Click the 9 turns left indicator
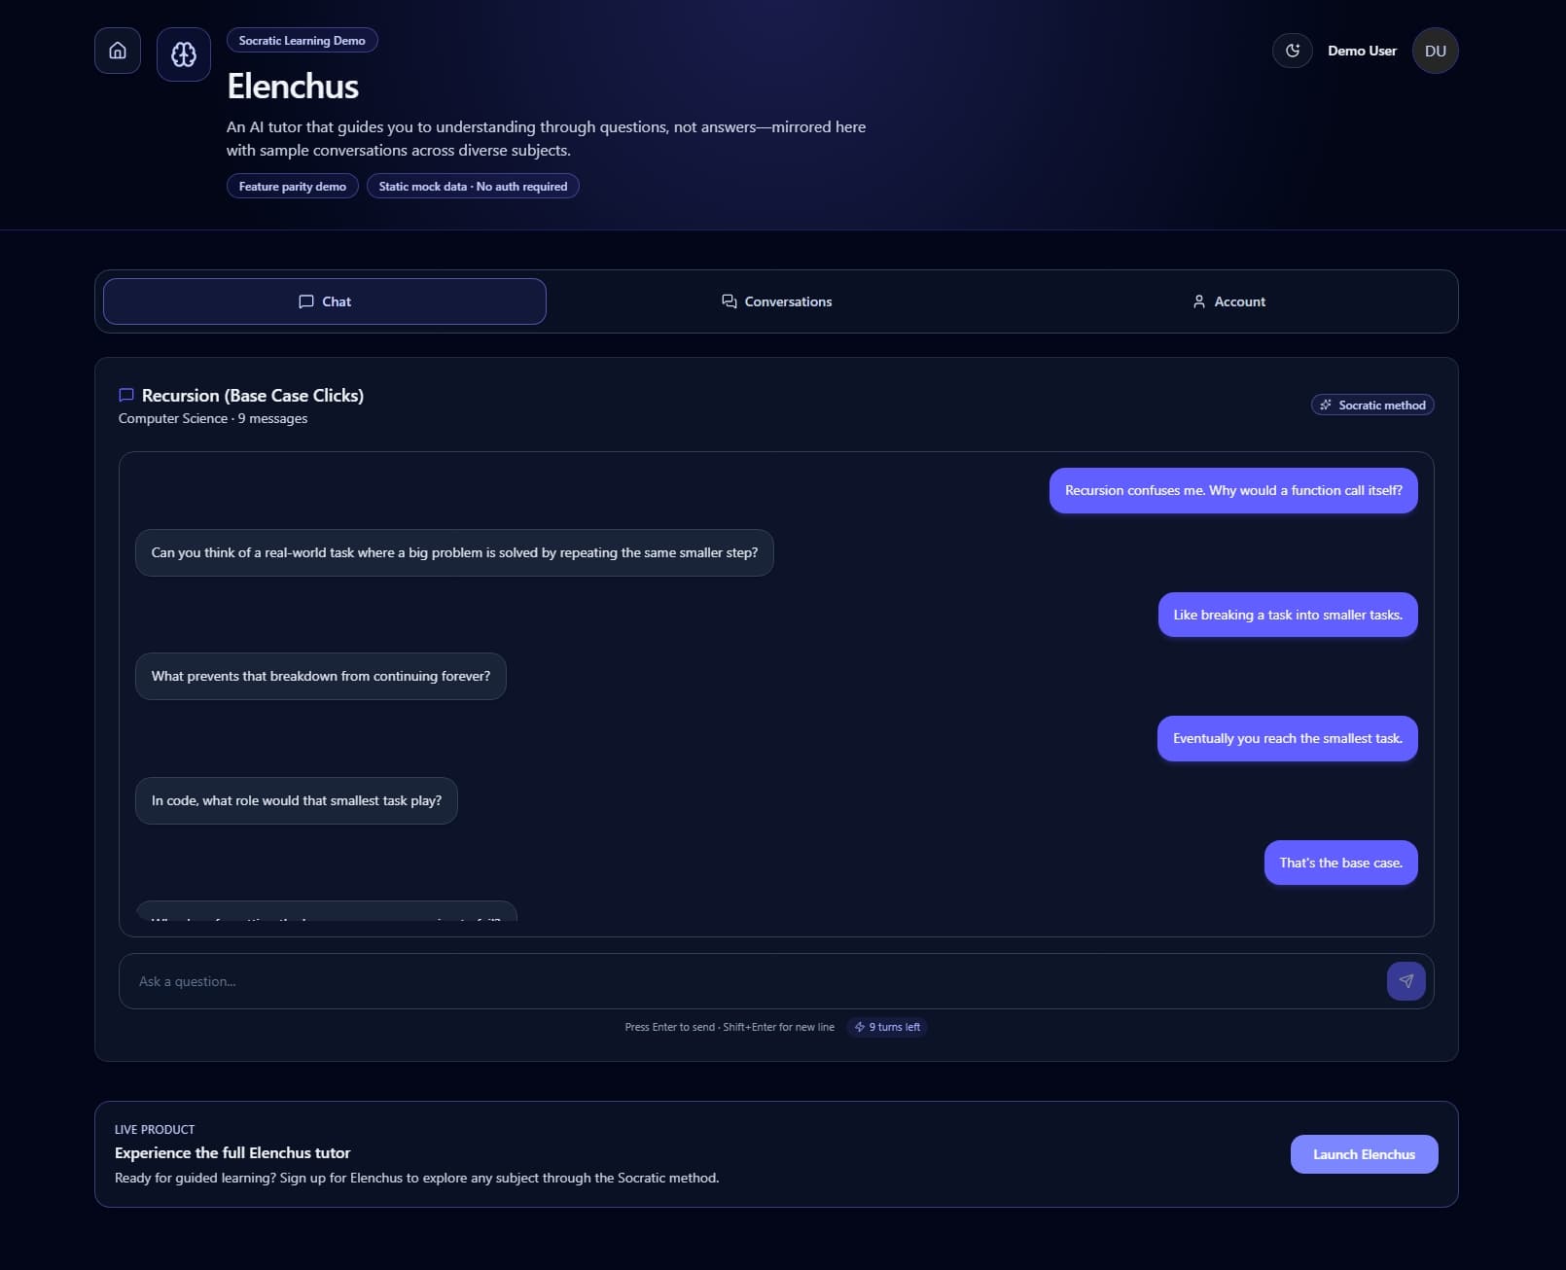 click(x=887, y=1027)
